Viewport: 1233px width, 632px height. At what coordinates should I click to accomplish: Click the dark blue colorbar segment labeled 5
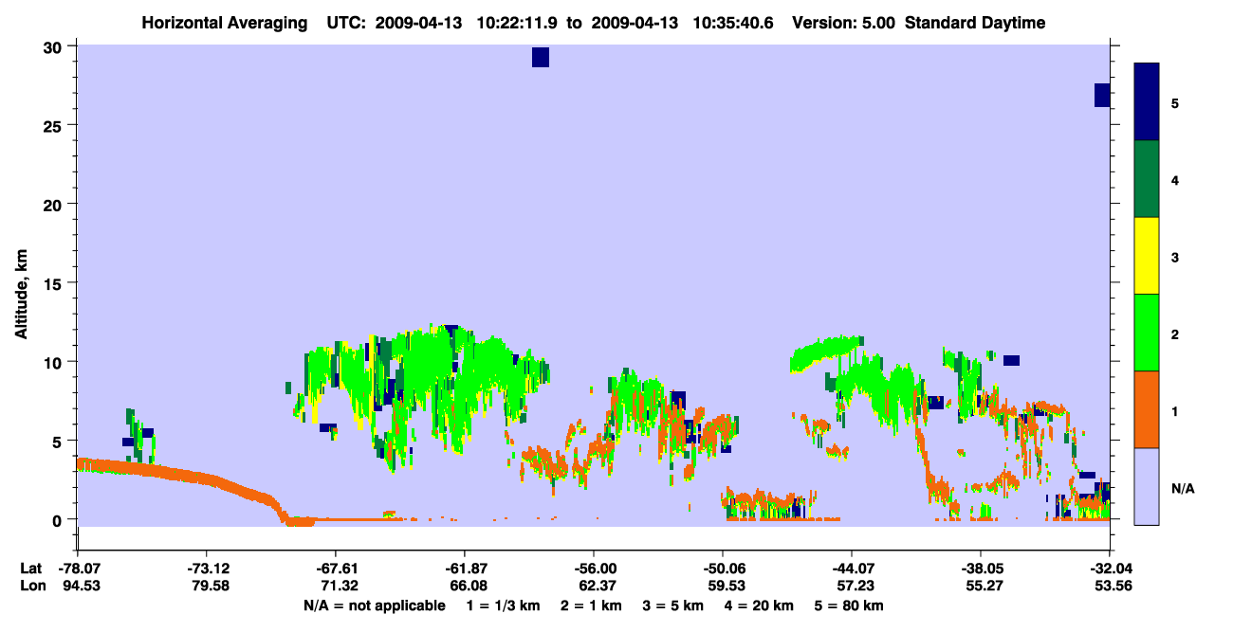(x=1147, y=101)
